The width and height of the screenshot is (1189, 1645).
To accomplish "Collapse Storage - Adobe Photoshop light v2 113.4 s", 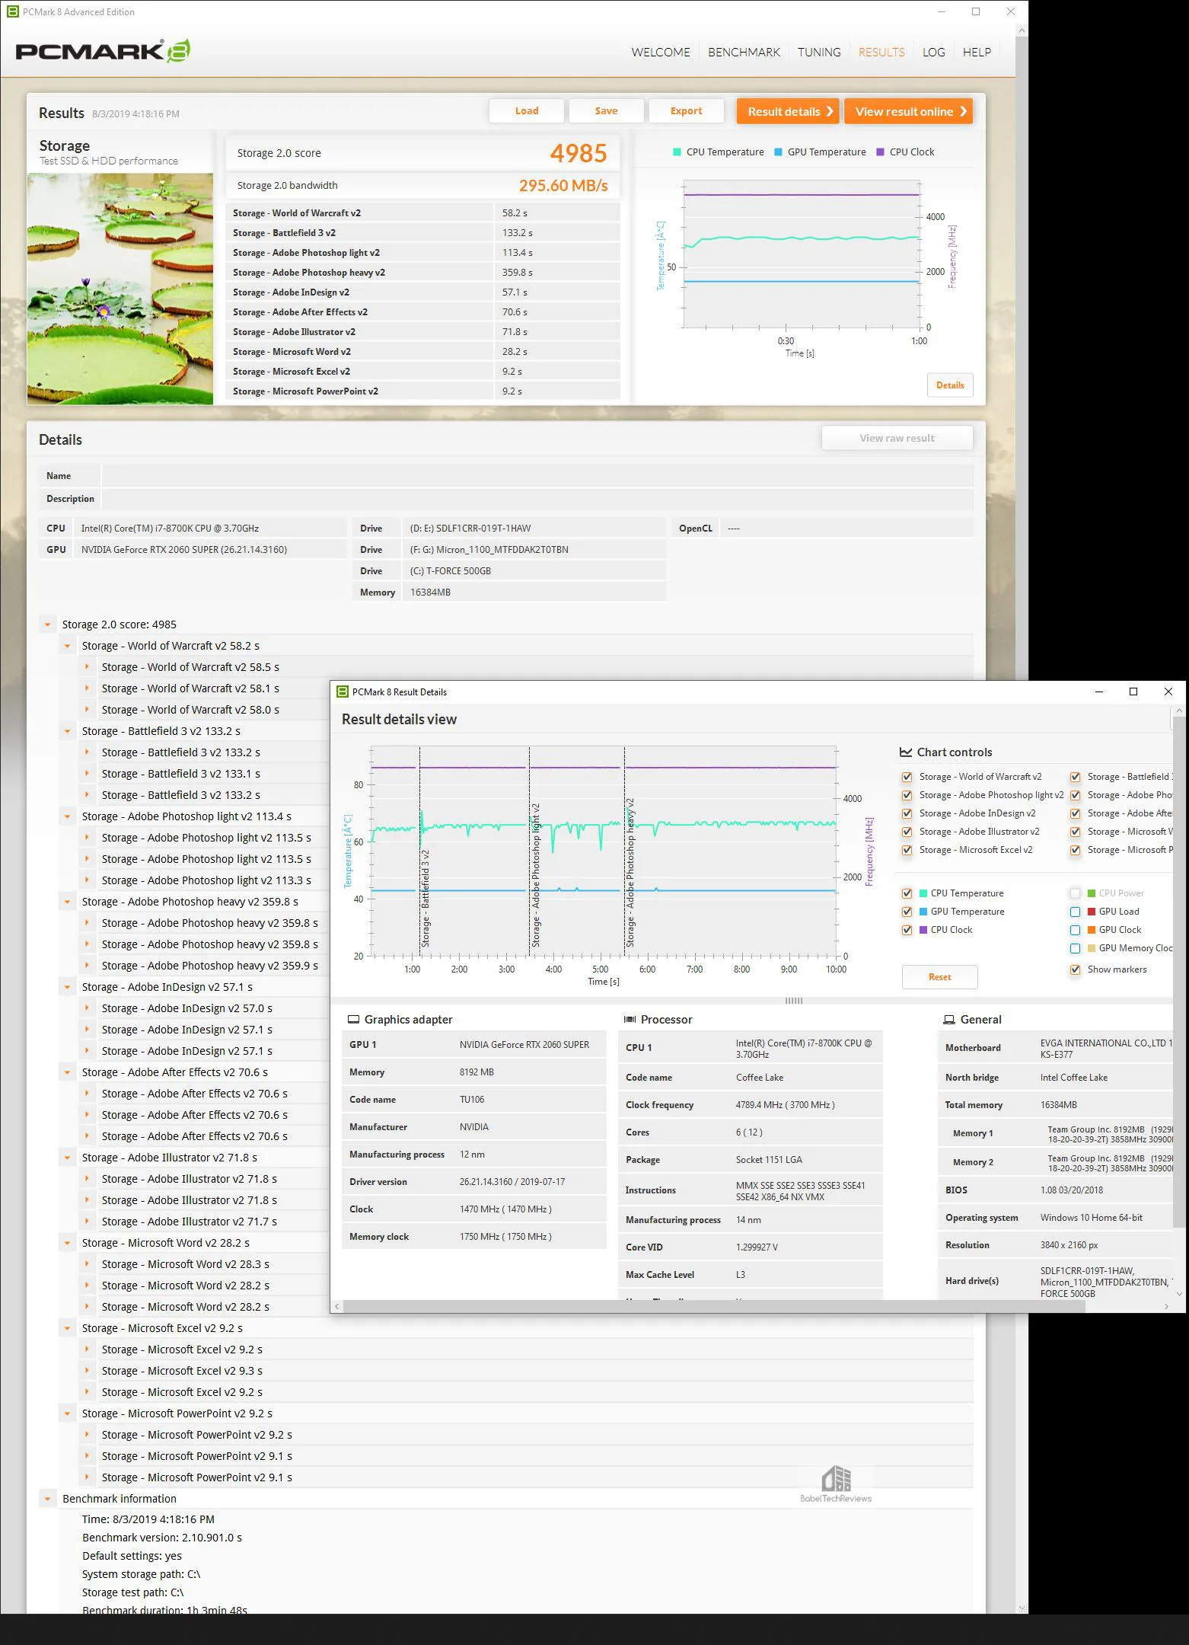I will (x=67, y=816).
